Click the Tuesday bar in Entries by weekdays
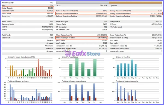The image size is (164, 105). click(x=77, y=67)
